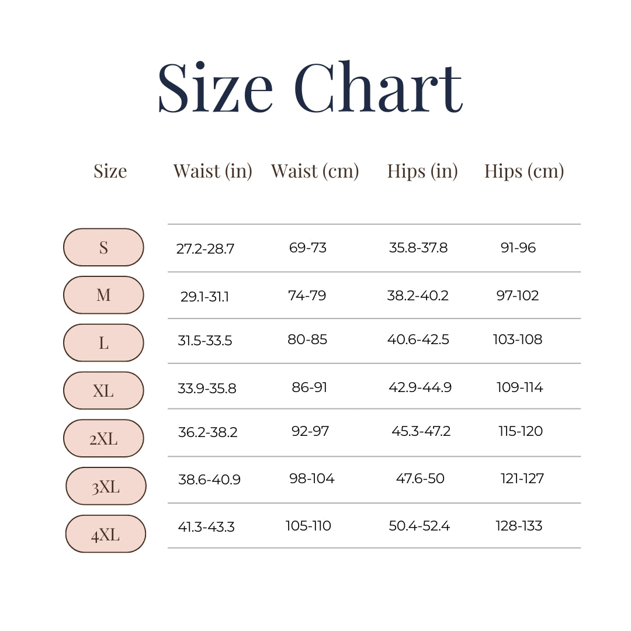Click the S size pill
Viewport: 631px width, 631px height.
103,248
